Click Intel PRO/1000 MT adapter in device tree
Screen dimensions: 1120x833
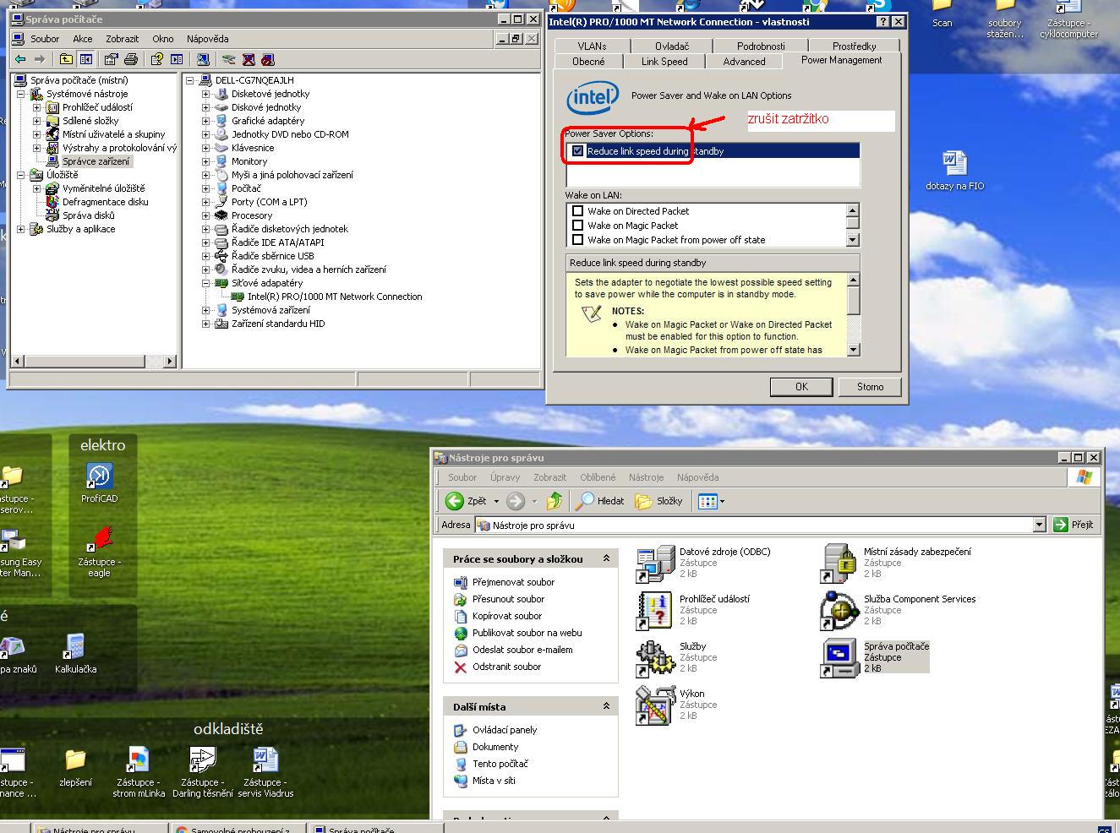pyautogui.click(x=334, y=297)
